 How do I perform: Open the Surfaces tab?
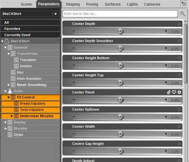click(x=113, y=4)
